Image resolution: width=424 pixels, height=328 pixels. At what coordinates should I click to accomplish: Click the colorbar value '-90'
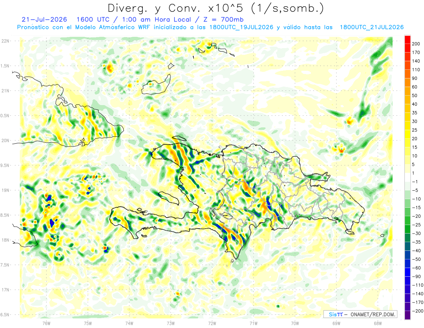tap(417, 276)
